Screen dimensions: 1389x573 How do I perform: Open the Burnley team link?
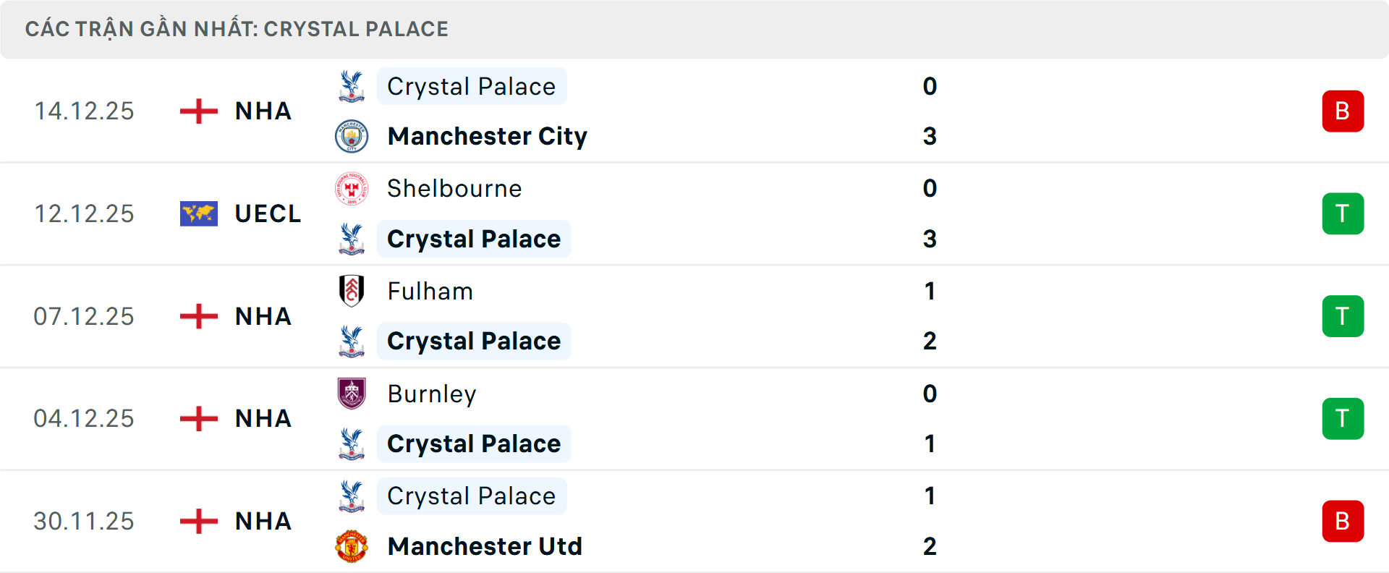click(432, 394)
